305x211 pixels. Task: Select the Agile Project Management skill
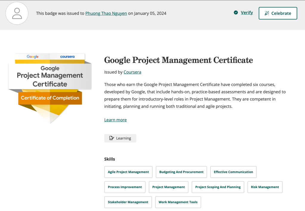128,172
